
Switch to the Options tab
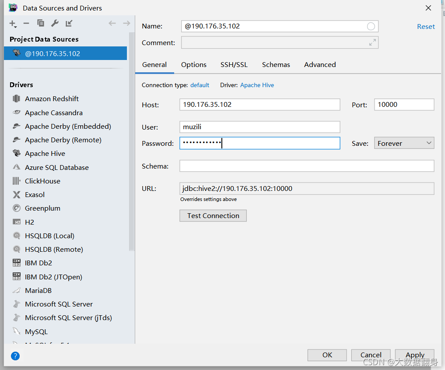[194, 65]
